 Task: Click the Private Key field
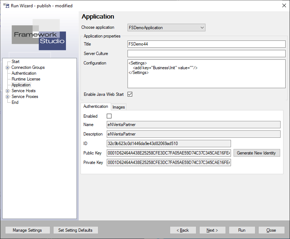coord(169,162)
